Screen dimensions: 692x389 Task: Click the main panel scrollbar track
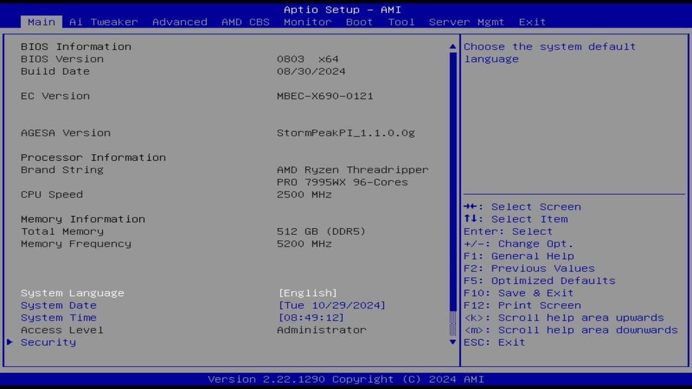pos(453,194)
